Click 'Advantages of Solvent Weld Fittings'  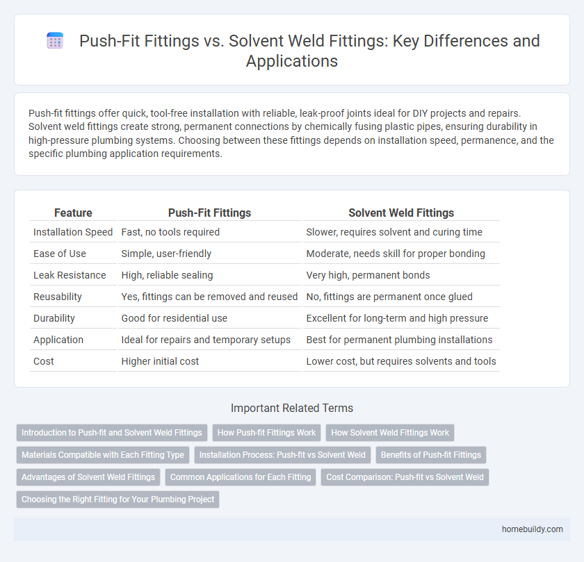click(x=88, y=477)
